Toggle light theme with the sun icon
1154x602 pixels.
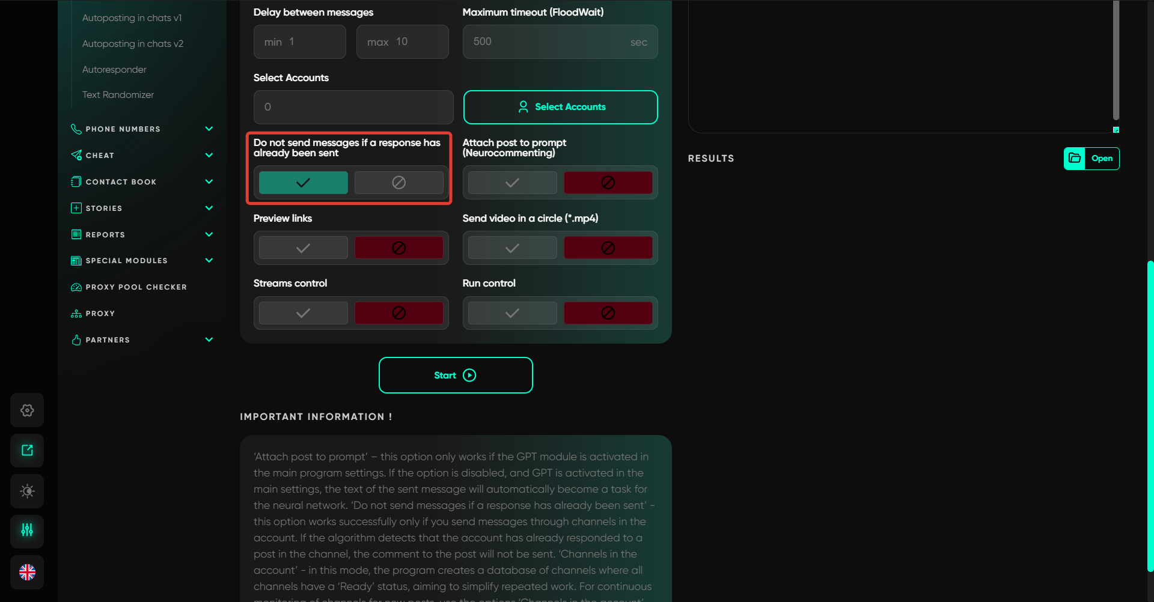27,491
